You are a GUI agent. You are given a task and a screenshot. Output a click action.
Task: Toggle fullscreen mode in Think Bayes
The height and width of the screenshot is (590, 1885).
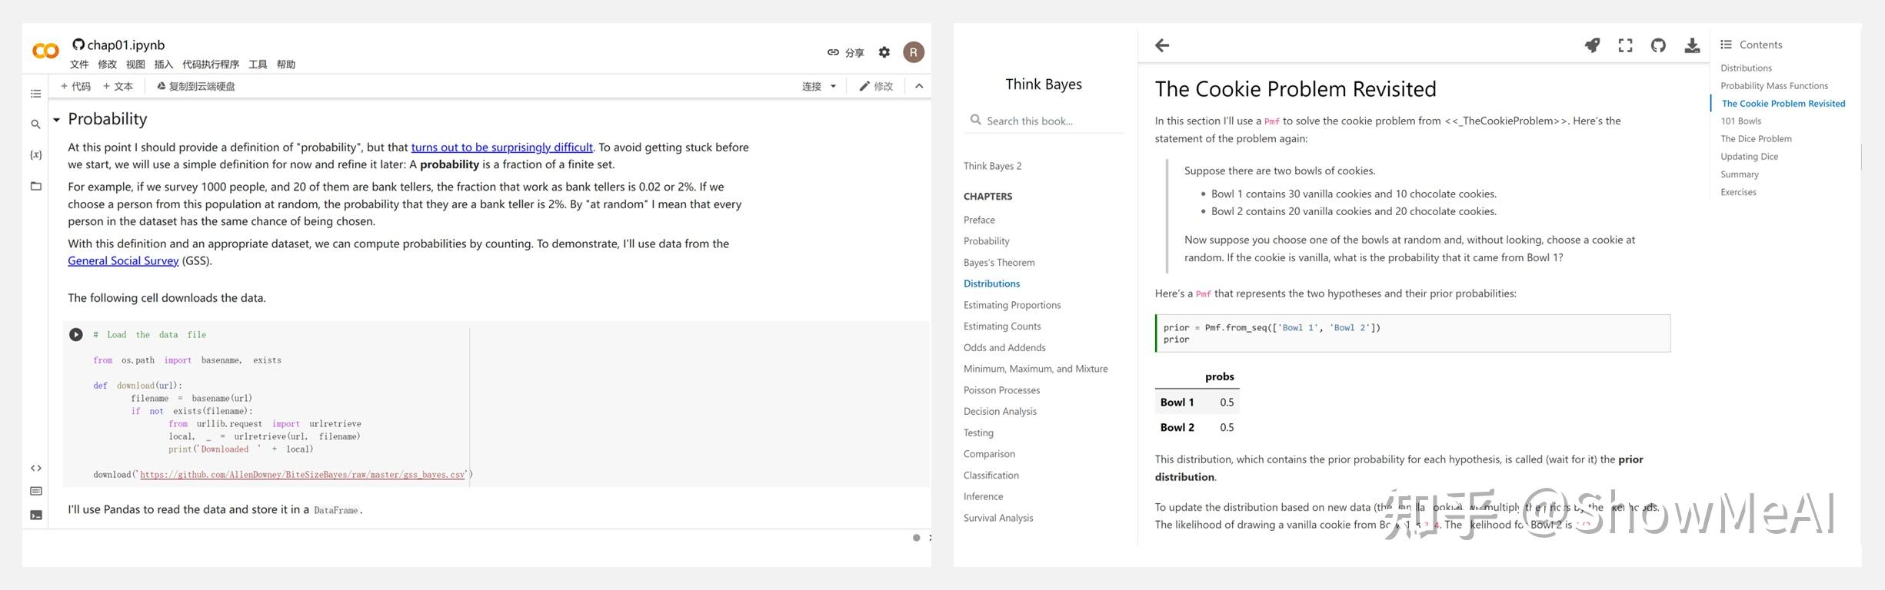point(1625,45)
